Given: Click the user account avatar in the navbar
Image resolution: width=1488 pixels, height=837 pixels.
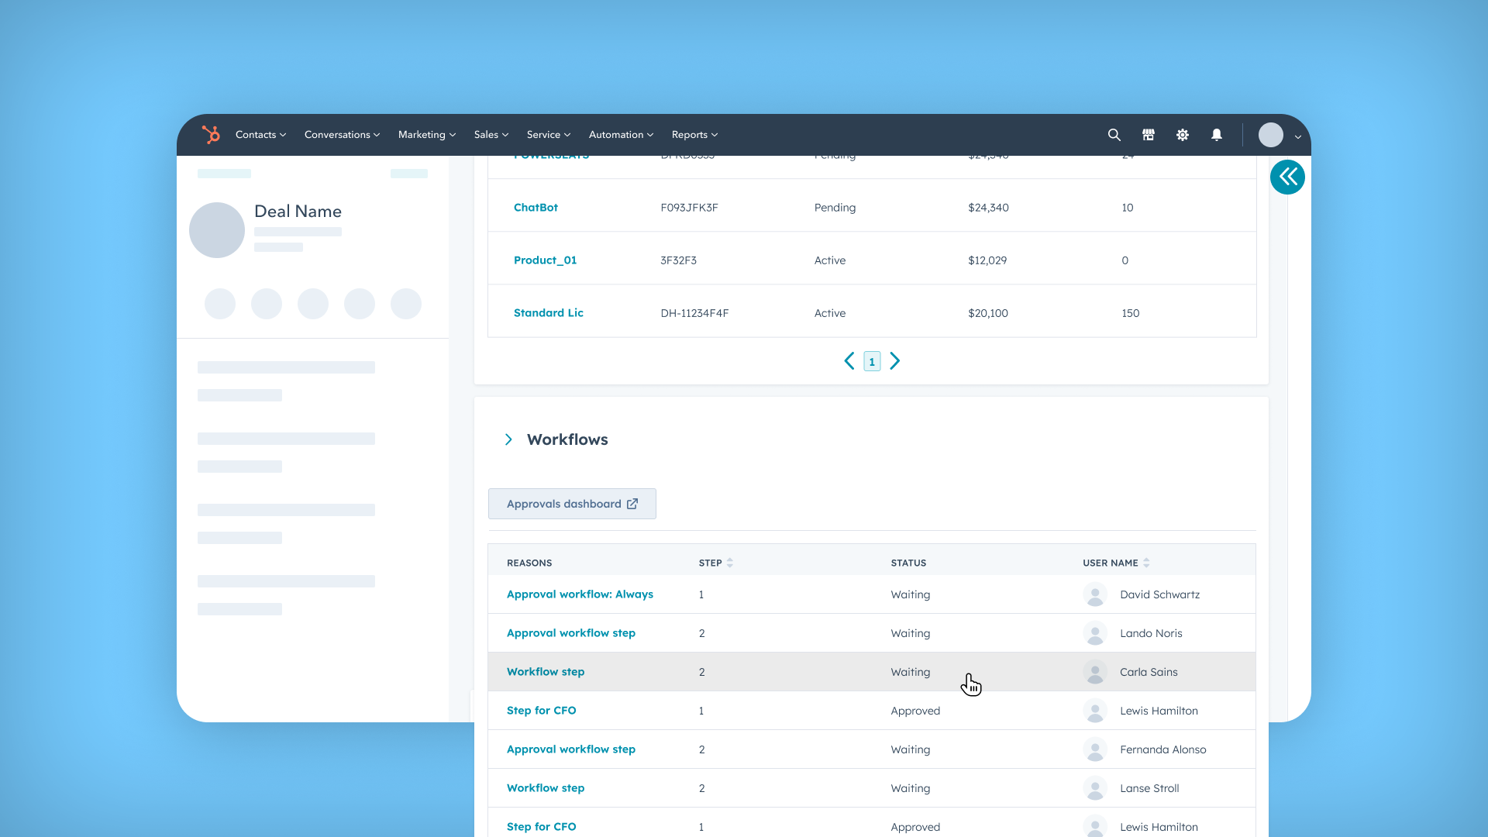Looking at the screenshot, I should pos(1270,135).
